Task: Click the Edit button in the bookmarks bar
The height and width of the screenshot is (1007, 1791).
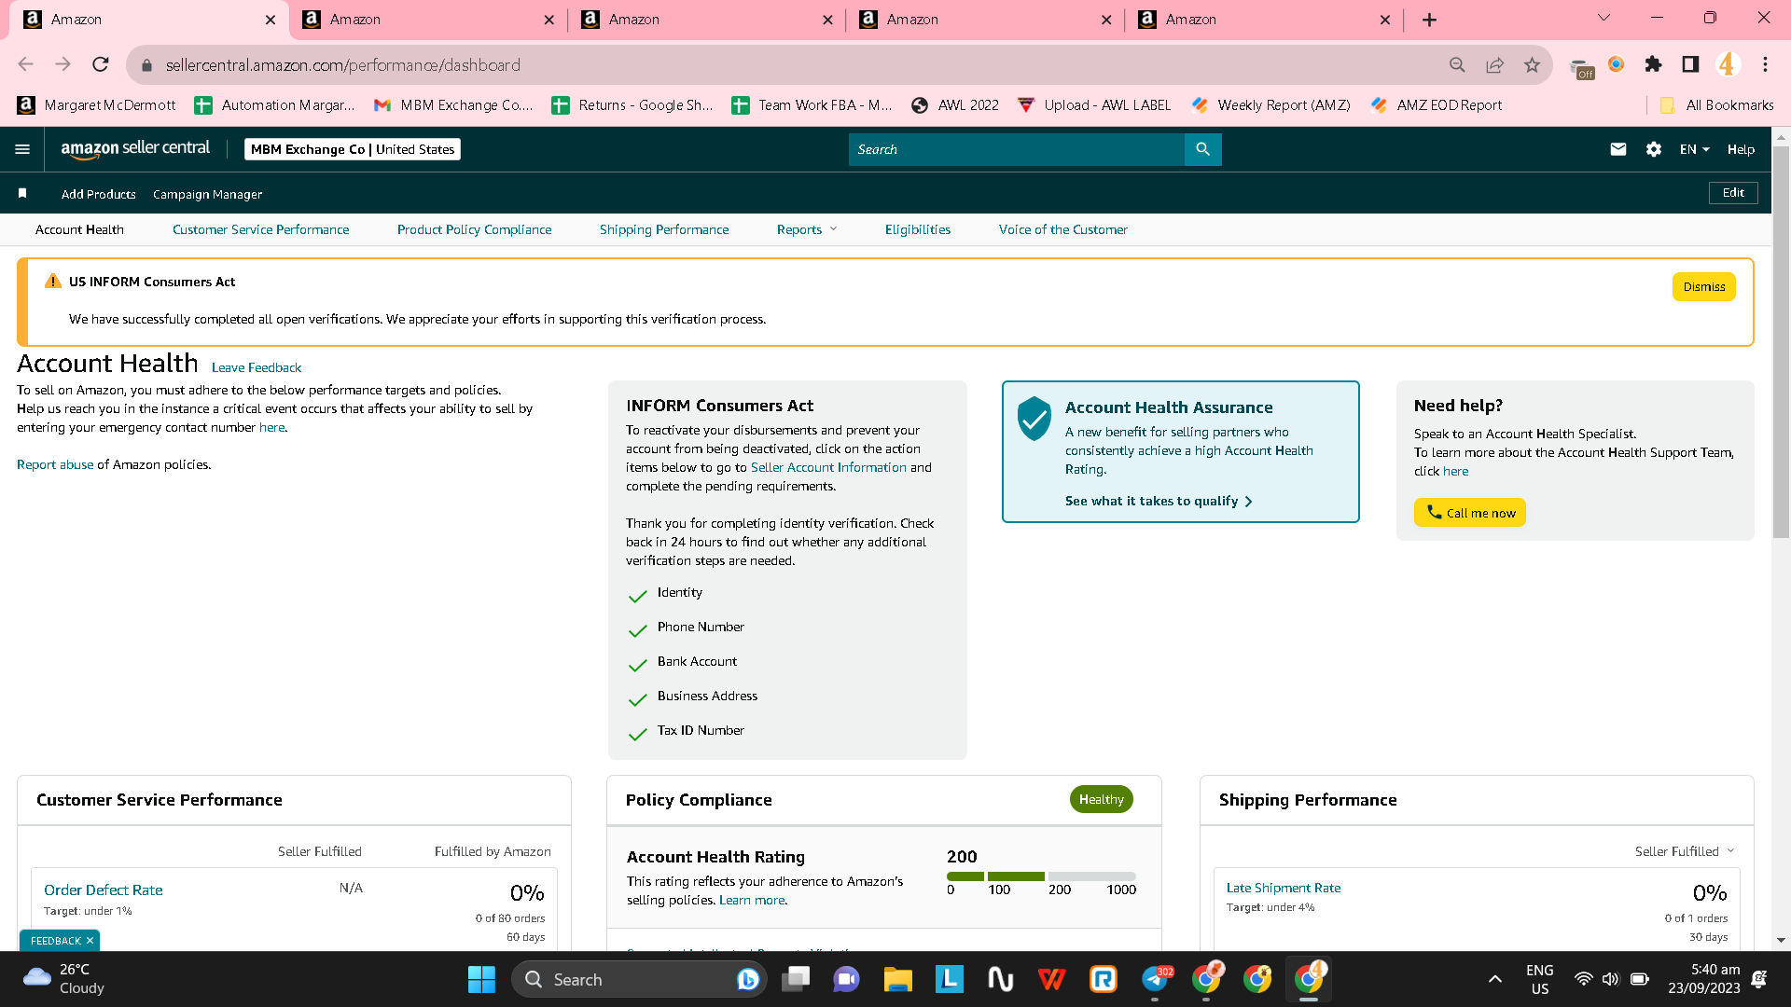Action: pyautogui.click(x=1733, y=193)
